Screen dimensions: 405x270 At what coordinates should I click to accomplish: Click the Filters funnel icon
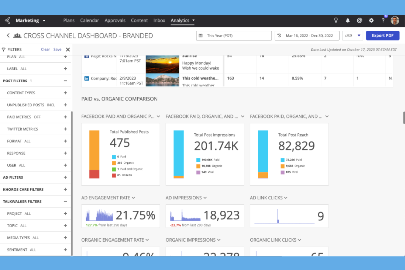[4, 50]
